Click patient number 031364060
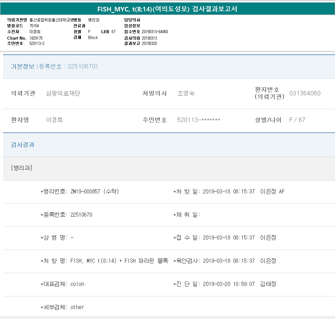The height and width of the screenshot is (319, 335). pyautogui.click(x=305, y=93)
